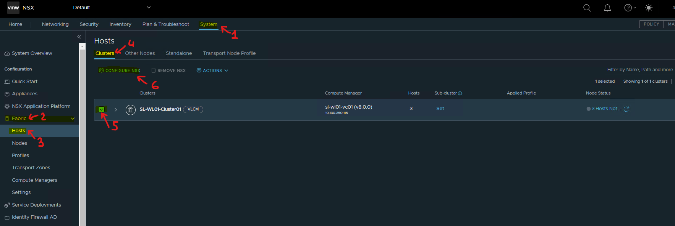
Task: Open the 3 Hosts Not status link
Action: click(x=606, y=109)
